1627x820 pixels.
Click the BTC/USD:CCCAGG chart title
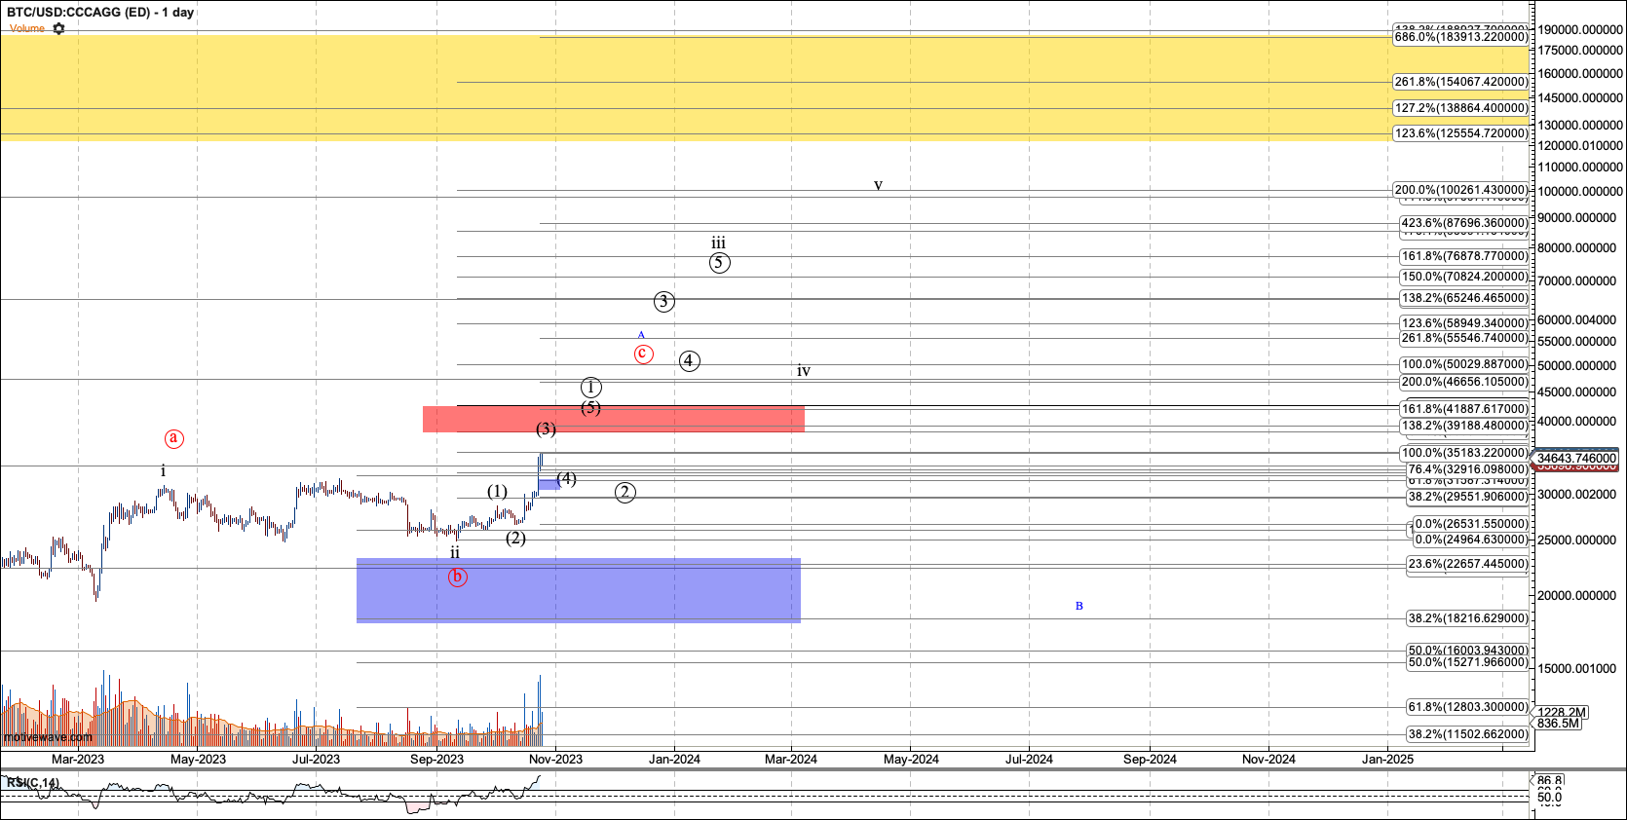click(x=100, y=12)
